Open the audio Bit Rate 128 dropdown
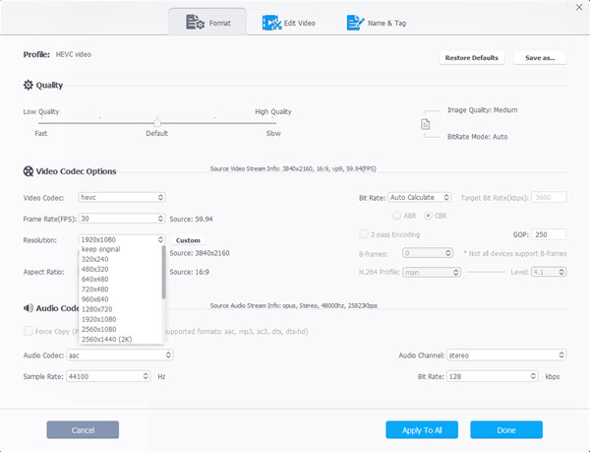This screenshot has width=590, height=452. click(493, 376)
